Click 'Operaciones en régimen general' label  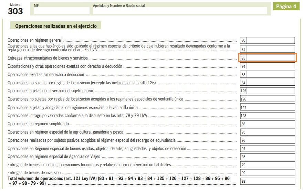click(x=34, y=40)
